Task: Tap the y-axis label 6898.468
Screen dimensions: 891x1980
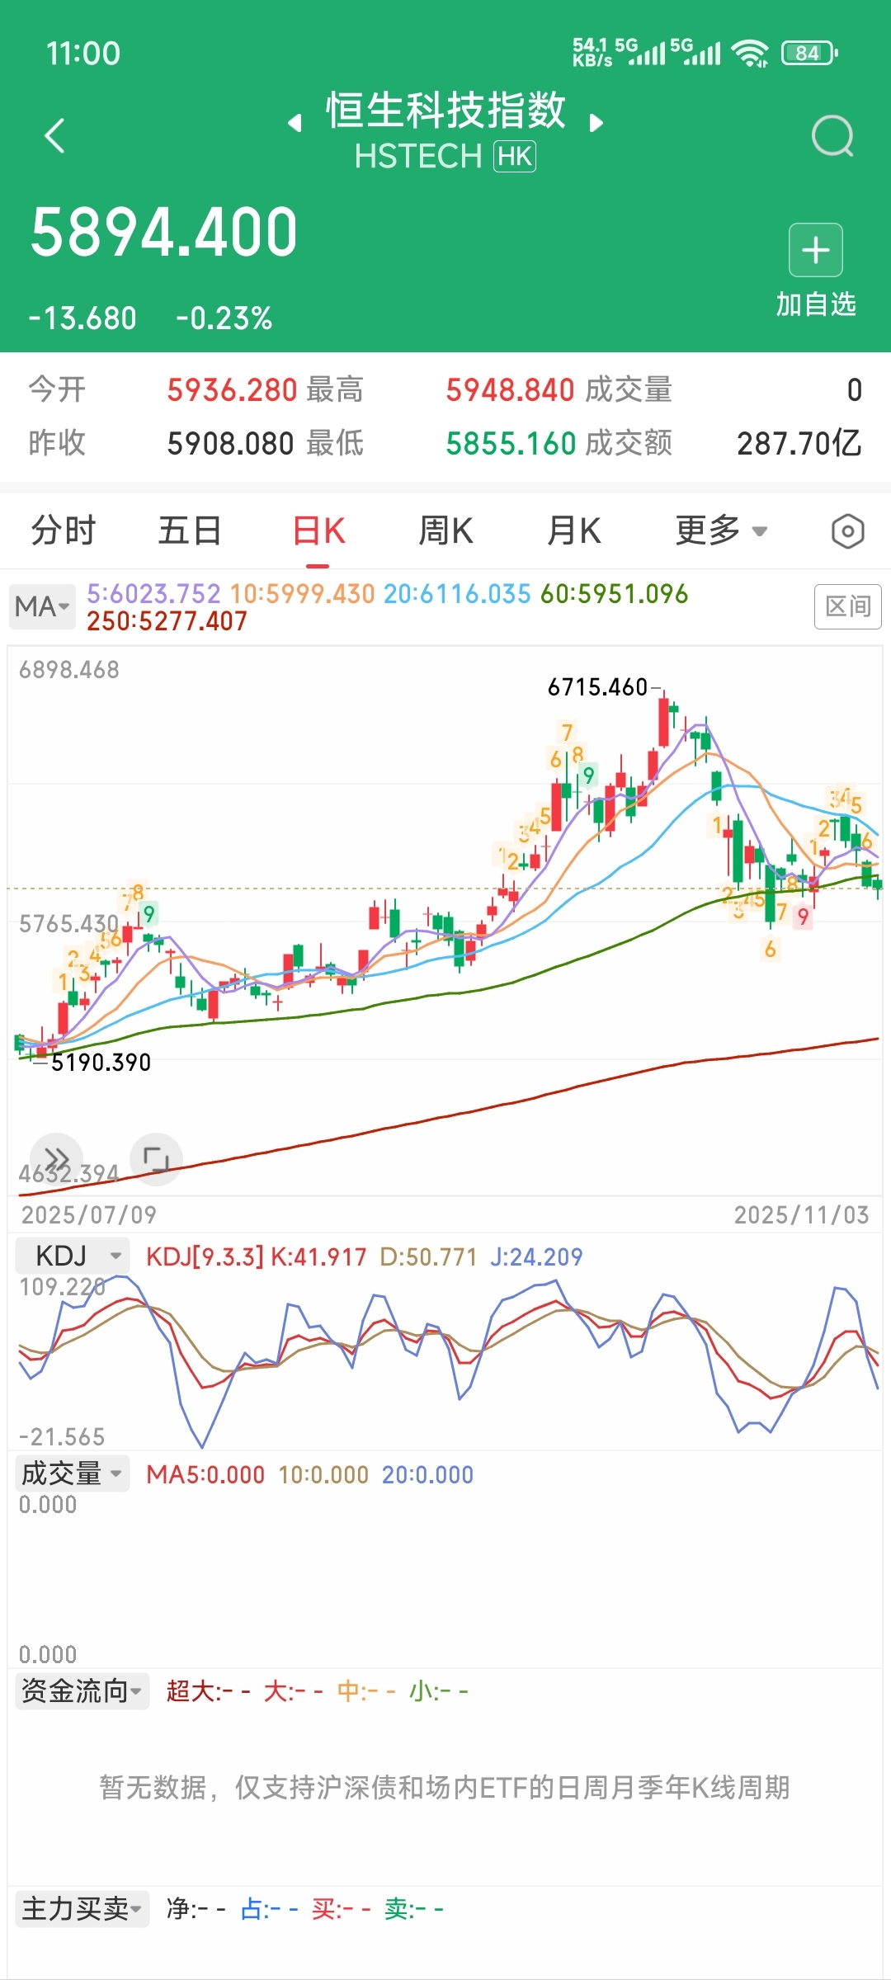Action: 69,670
